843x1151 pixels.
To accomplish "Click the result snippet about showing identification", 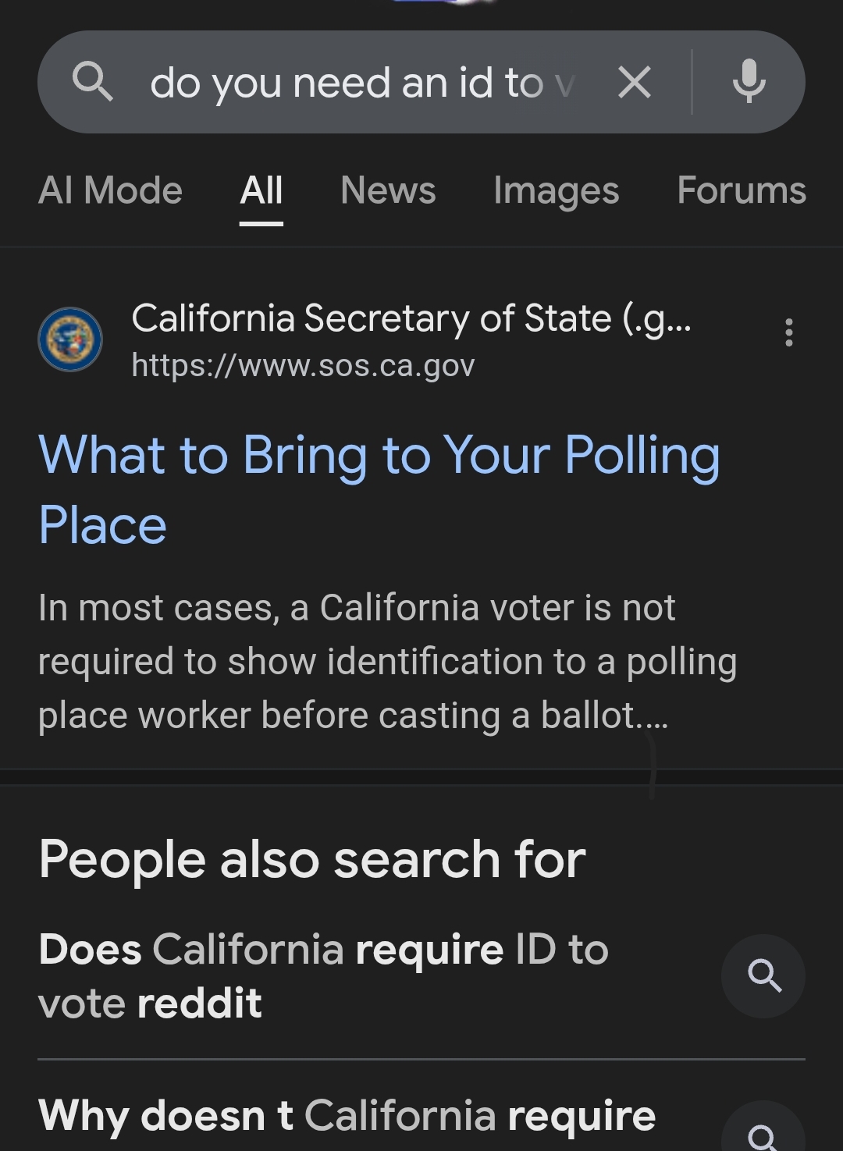I will 386,661.
